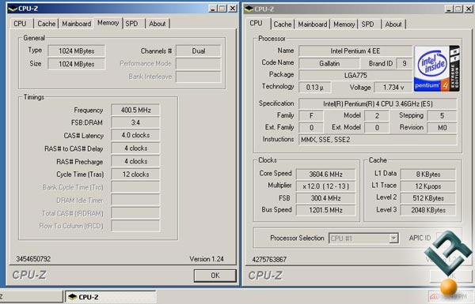475x304 pixels.
Task: Click Instructions field MMX, SSE, SSE2
Action: coord(378,140)
